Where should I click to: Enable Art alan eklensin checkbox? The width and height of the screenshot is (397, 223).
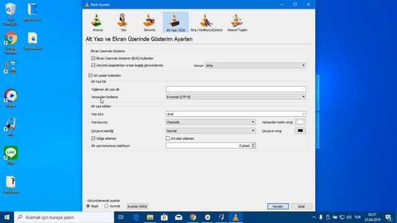point(167,138)
